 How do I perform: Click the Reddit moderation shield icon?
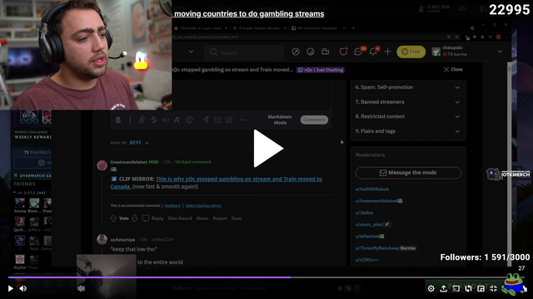coord(343,51)
